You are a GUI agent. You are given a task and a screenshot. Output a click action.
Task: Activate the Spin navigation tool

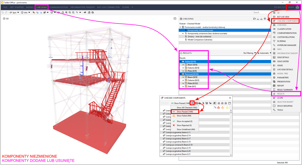point(13,13)
